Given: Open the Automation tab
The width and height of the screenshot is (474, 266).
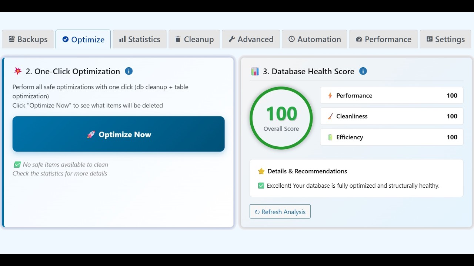Looking at the screenshot, I should 314,39.
